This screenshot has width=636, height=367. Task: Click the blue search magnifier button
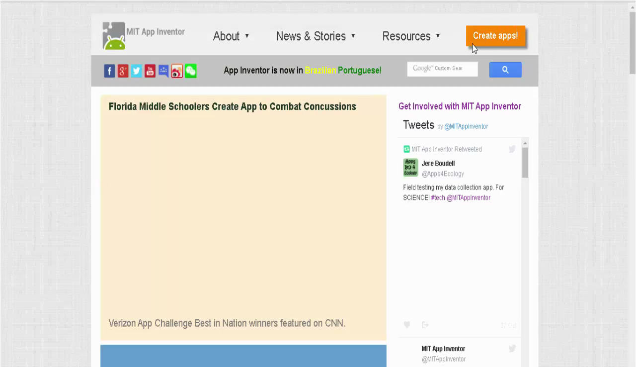click(x=505, y=70)
